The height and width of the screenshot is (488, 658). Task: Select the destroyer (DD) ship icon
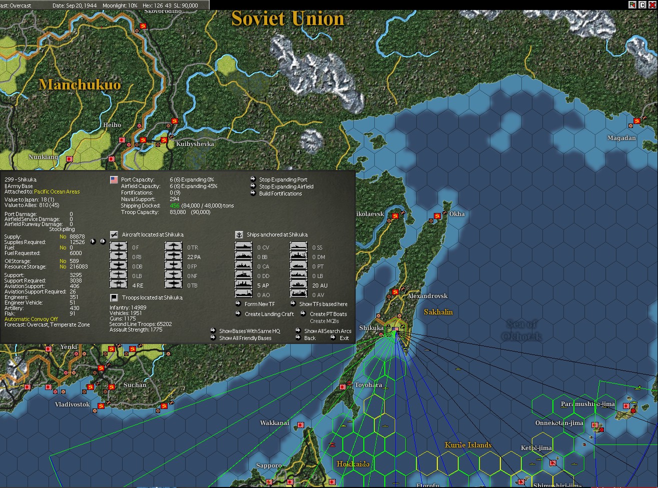(x=244, y=275)
